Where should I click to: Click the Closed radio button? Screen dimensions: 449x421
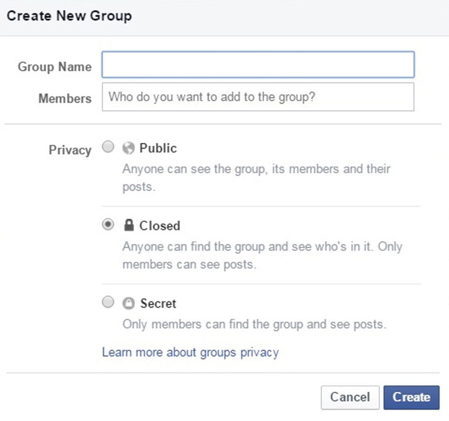pos(108,224)
